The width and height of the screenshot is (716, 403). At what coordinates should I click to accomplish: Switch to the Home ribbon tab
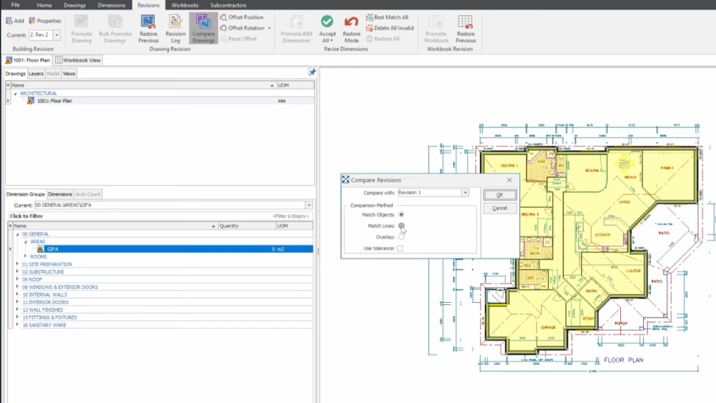click(44, 5)
